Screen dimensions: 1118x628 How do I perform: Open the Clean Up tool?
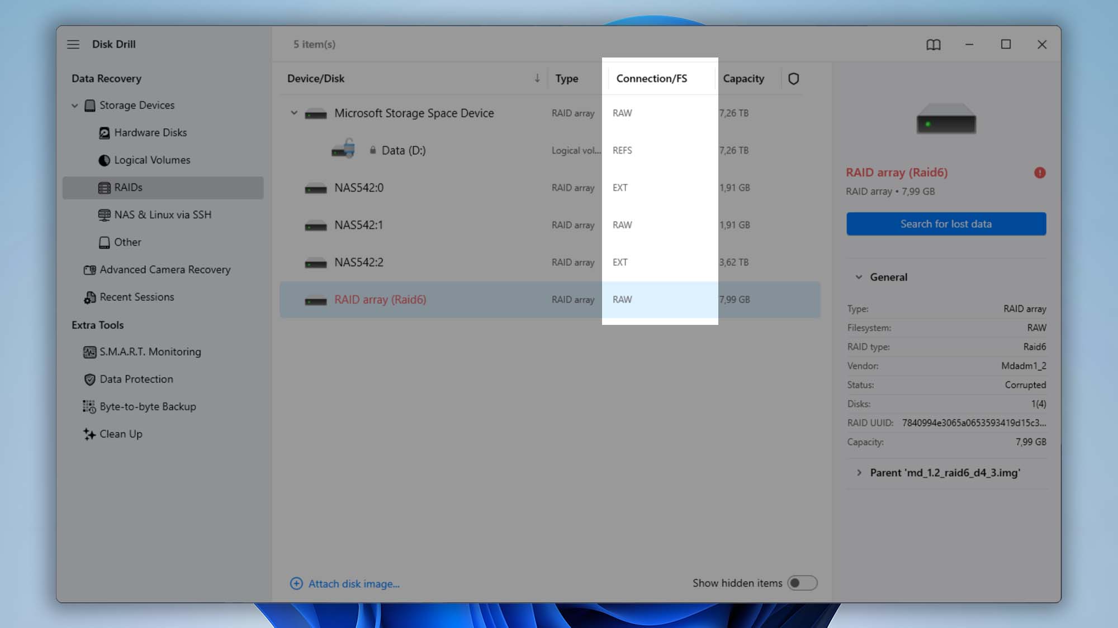click(121, 434)
